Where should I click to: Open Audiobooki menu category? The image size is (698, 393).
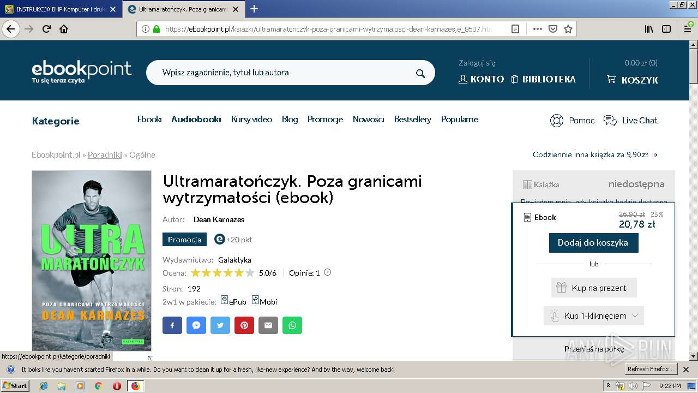coord(196,119)
